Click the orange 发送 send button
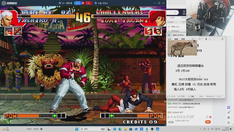The image size is (234, 132). coord(208,122)
